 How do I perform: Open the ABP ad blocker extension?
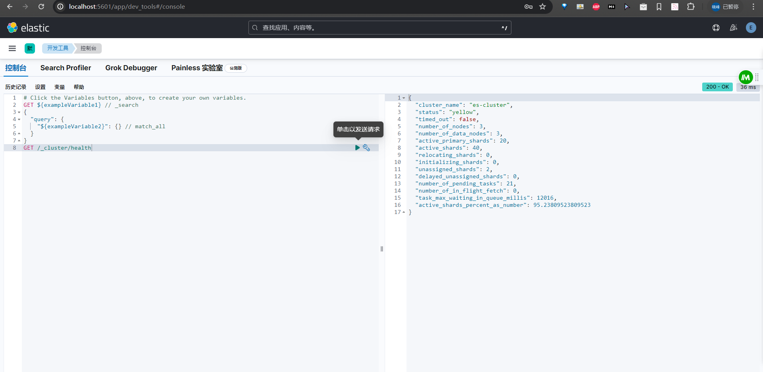[596, 7]
